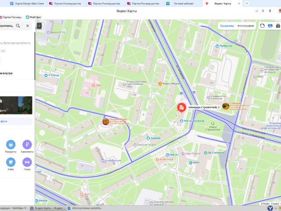Select the Продукты category icon

tap(11, 145)
